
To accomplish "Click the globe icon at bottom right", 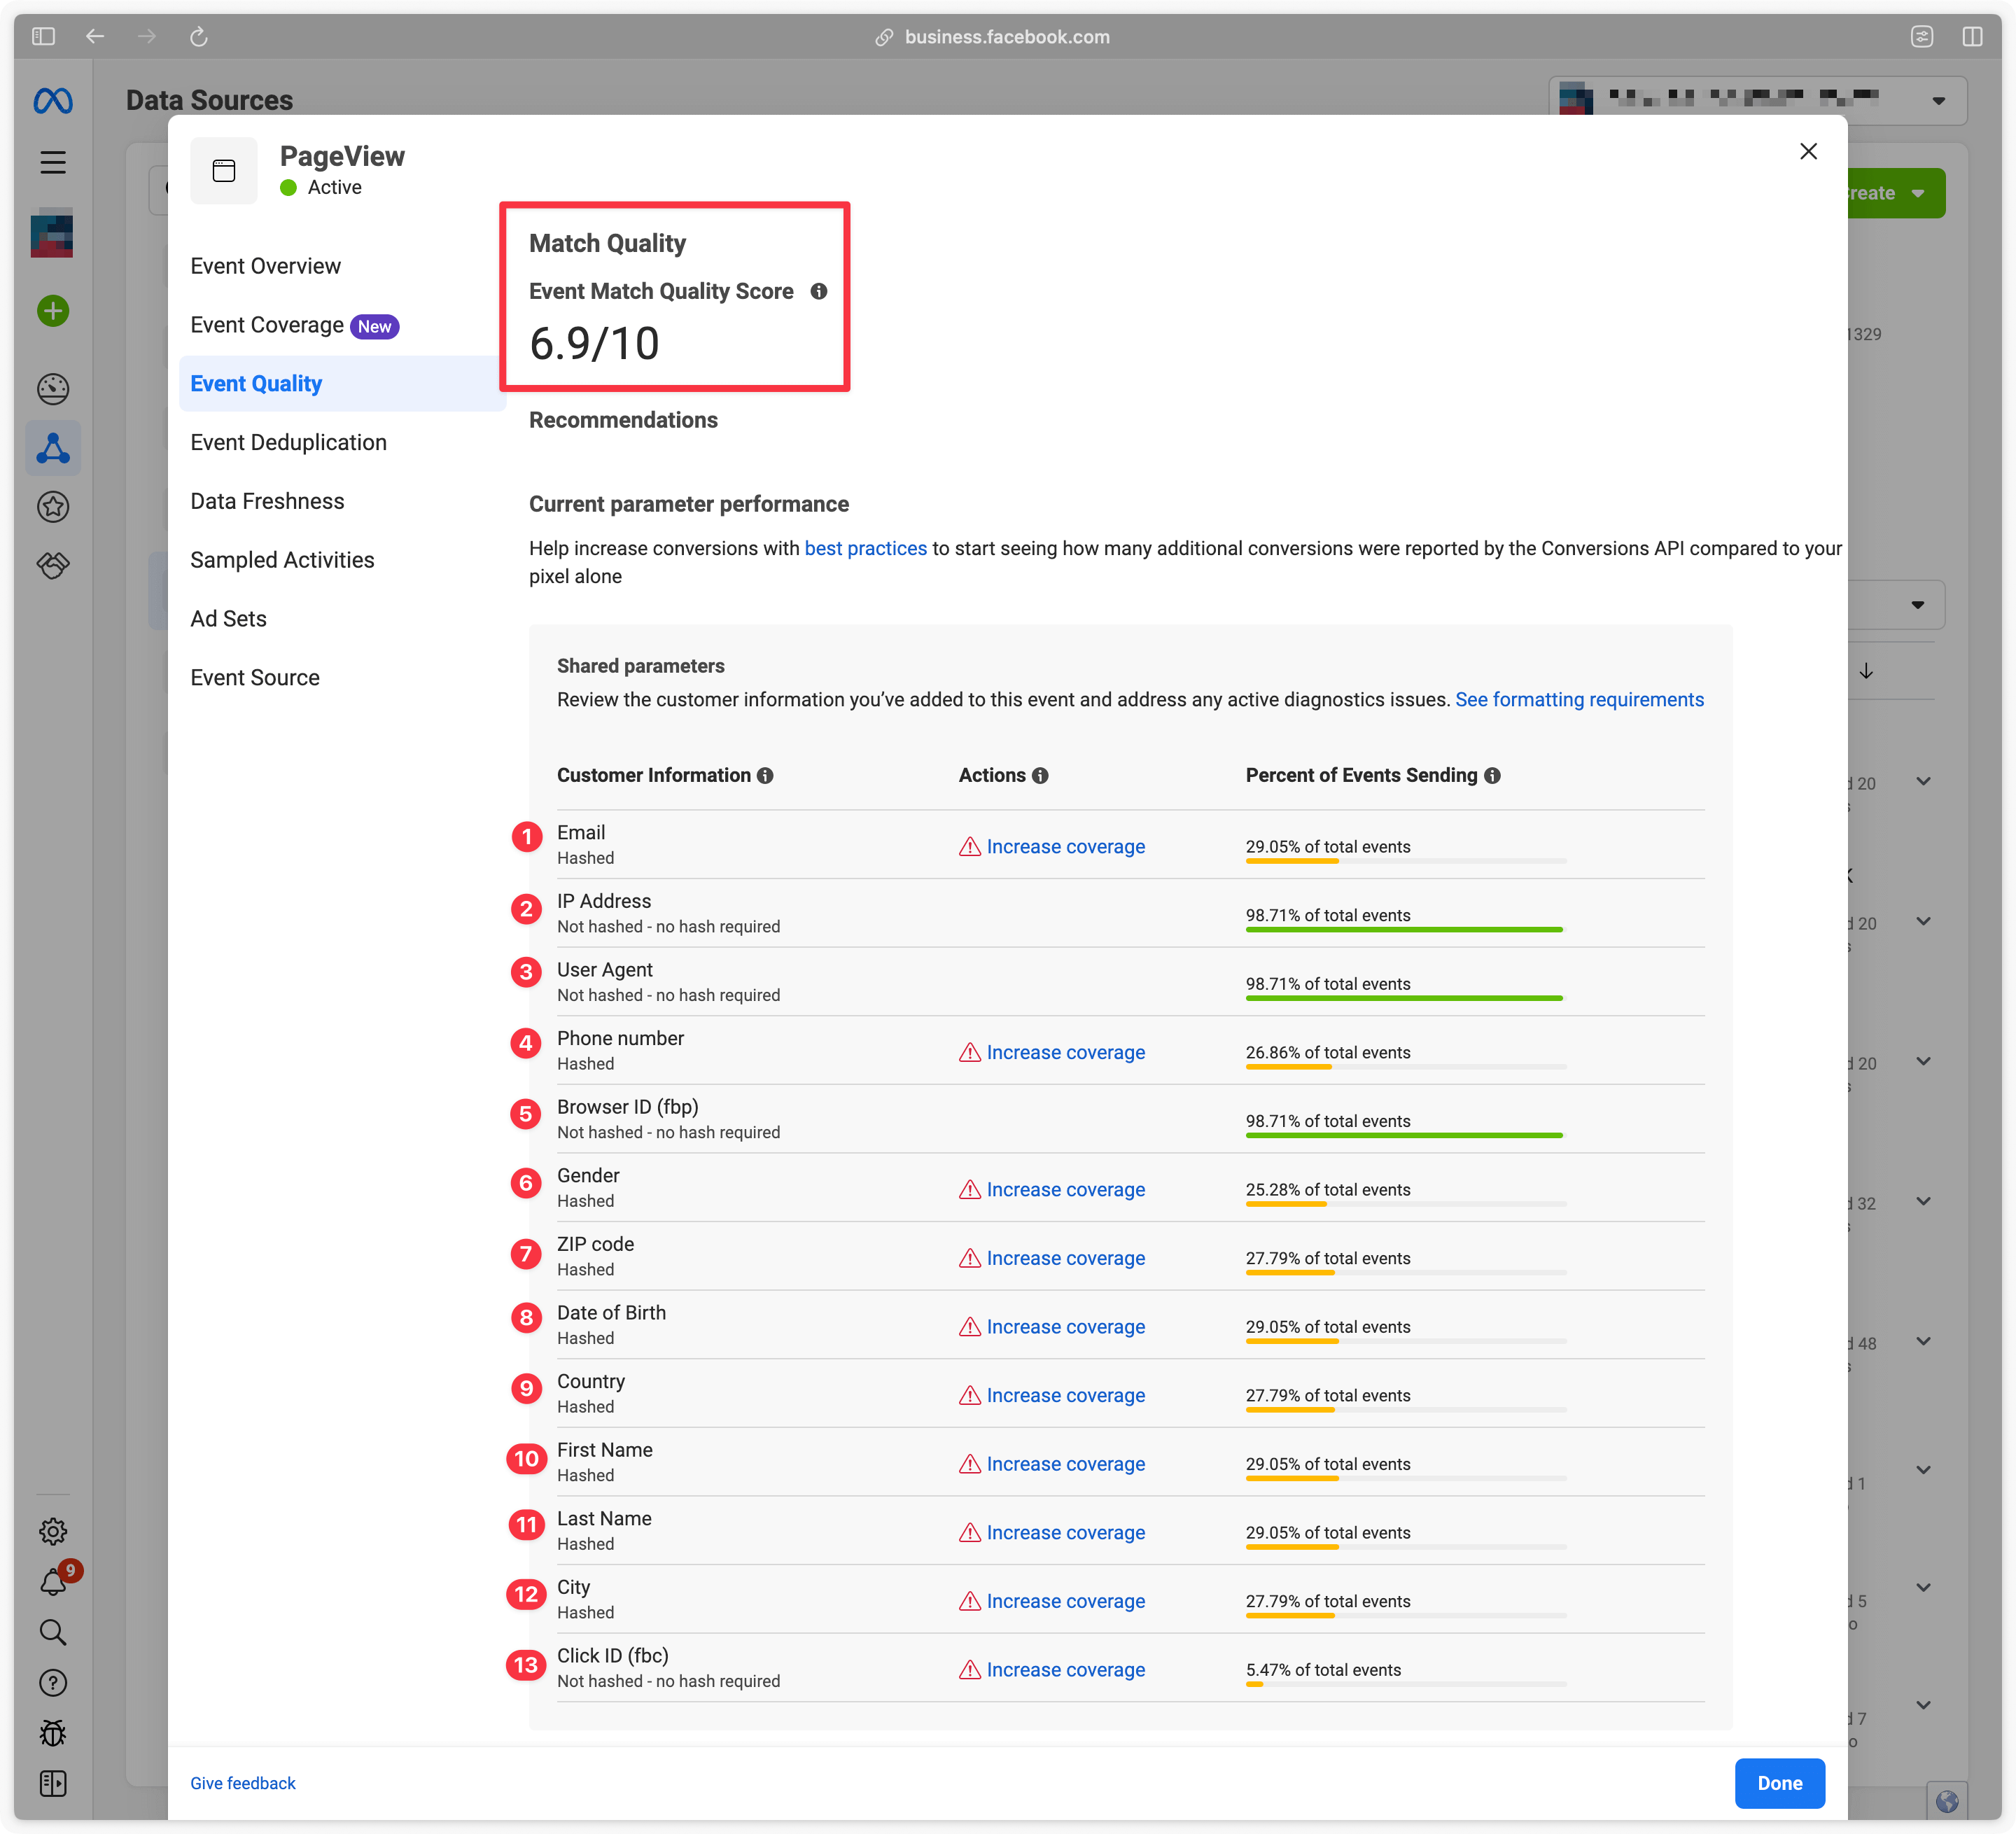I will (x=1946, y=1801).
